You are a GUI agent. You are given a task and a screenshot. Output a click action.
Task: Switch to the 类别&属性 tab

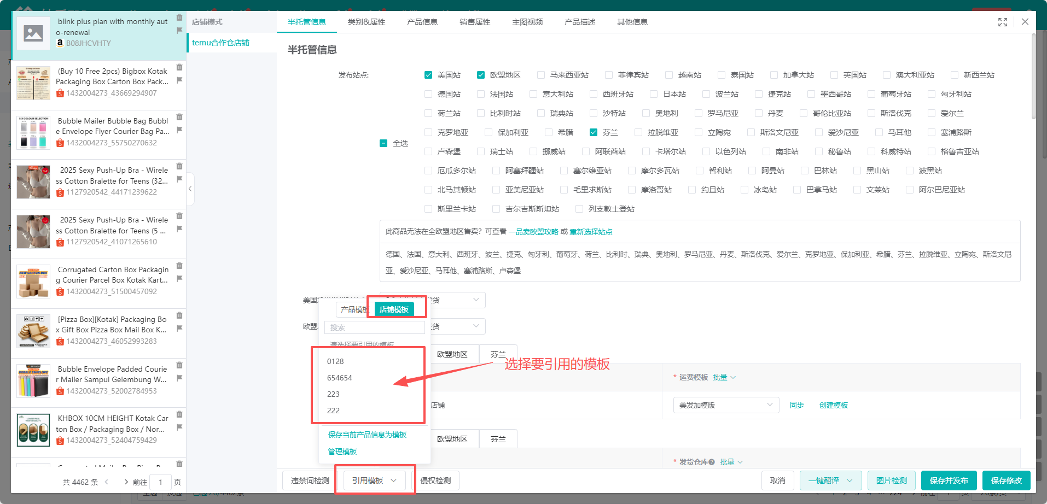pyautogui.click(x=367, y=22)
